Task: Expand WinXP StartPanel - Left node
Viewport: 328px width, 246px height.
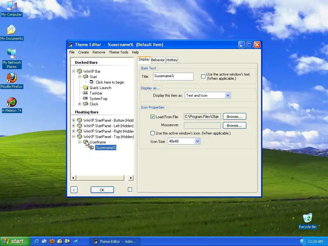Action: 74,126
